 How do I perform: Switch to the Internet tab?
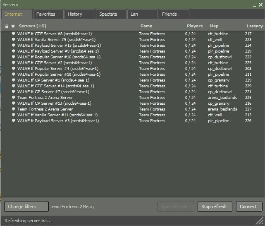17,14
